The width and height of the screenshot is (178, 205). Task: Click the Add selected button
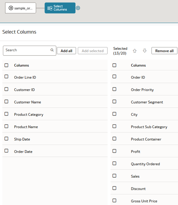pyautogui.click(x=93, y=51)
